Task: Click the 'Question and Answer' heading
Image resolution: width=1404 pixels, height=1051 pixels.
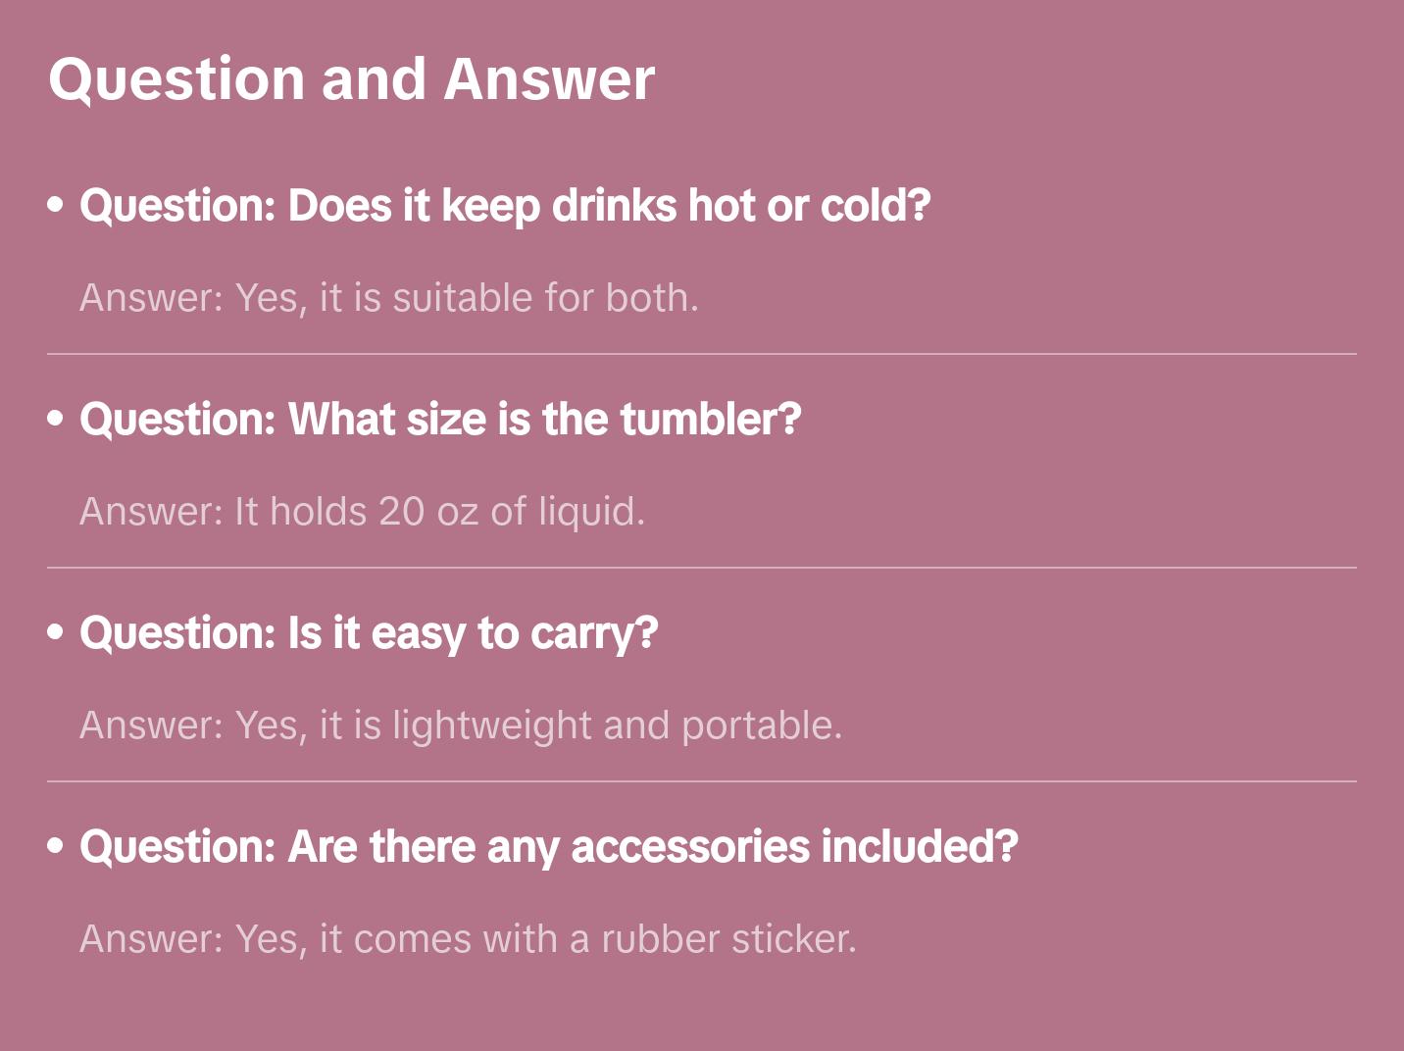Action: [x=351, y=79]
